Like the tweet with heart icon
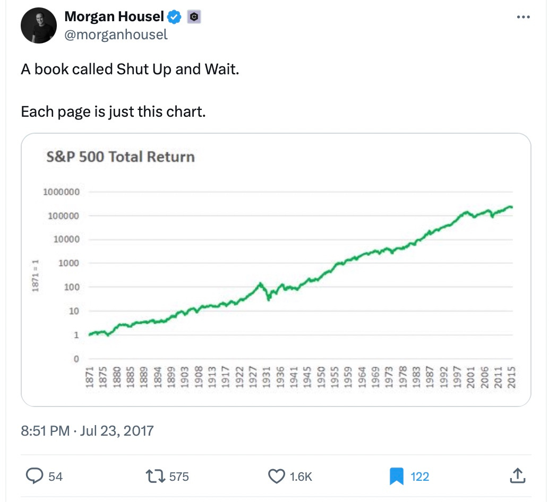The image size is (549, 502). (277, 476)
